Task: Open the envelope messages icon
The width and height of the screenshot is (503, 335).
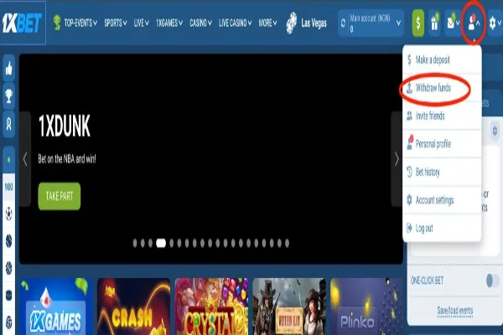Action: (x=451, y=23)
